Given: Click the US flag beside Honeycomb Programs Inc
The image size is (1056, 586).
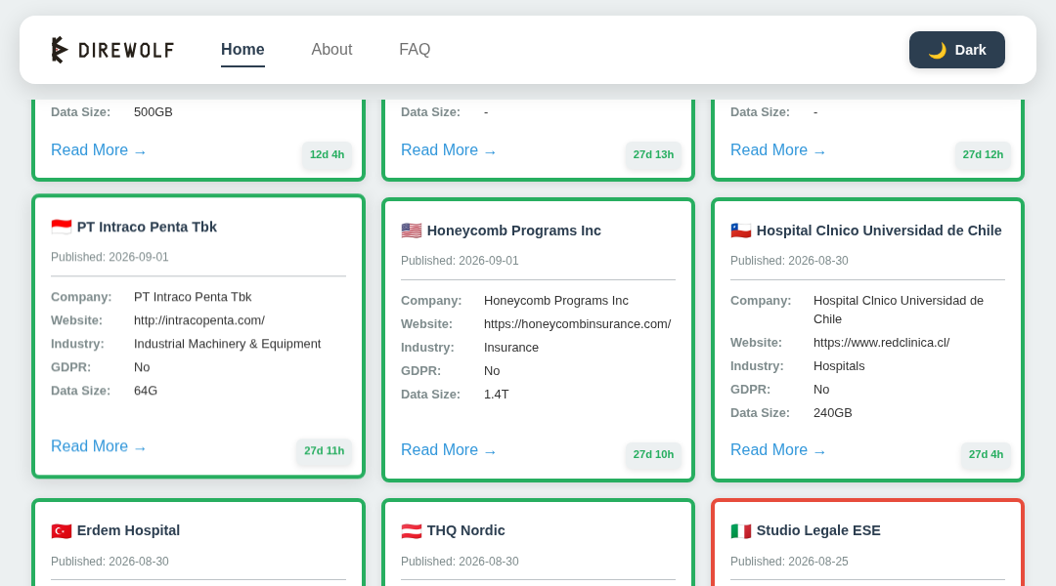Looking at the screenshot, I should (x=412, y=230).
